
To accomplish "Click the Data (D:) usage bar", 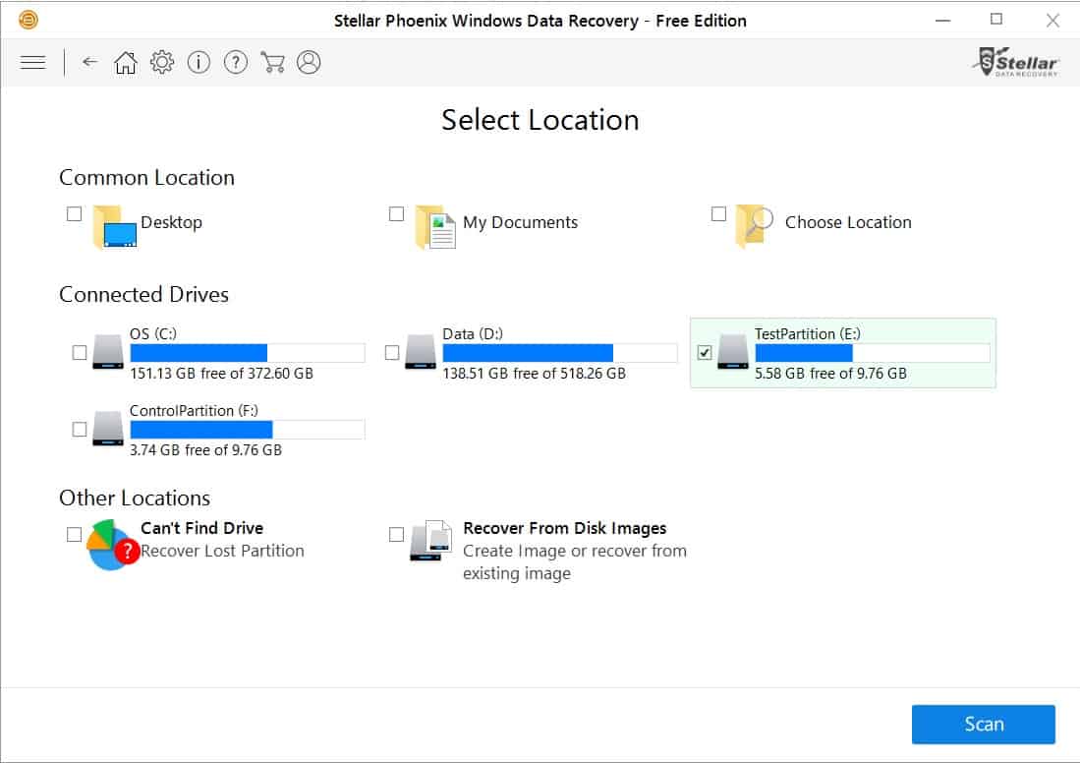I will click(560, 353).
